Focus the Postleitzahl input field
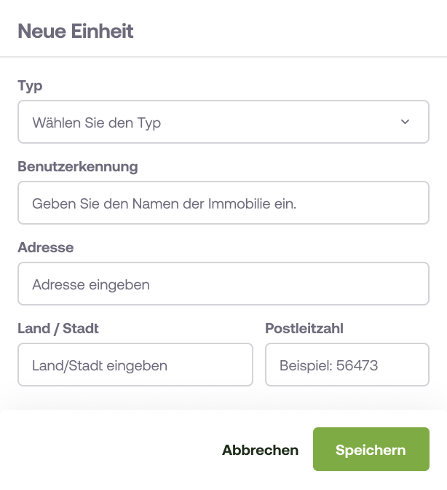447x490 pixels. [x=347, y=365]
